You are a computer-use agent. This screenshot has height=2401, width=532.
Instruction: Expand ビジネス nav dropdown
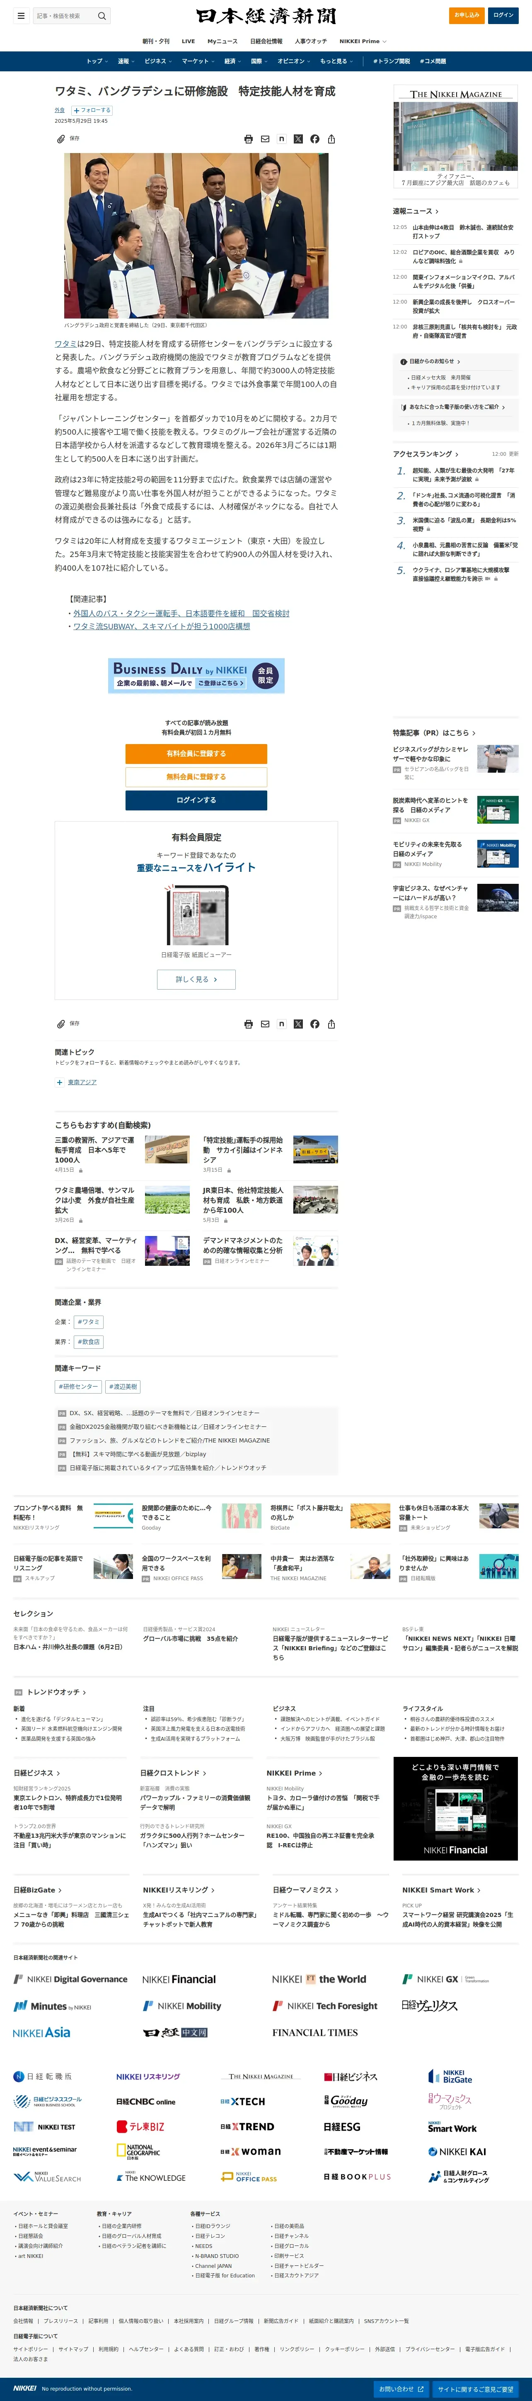click(157, 61)
